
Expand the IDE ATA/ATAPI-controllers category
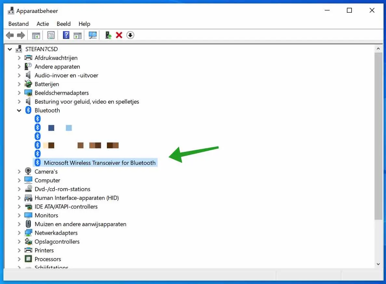(19, 207)
